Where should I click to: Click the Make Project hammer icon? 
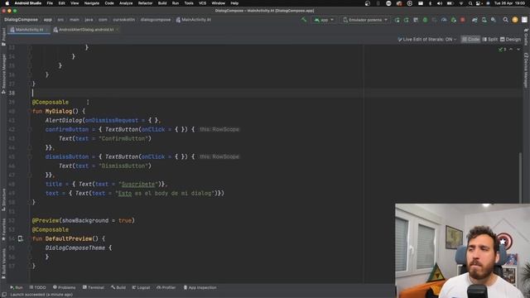(304, 20)
